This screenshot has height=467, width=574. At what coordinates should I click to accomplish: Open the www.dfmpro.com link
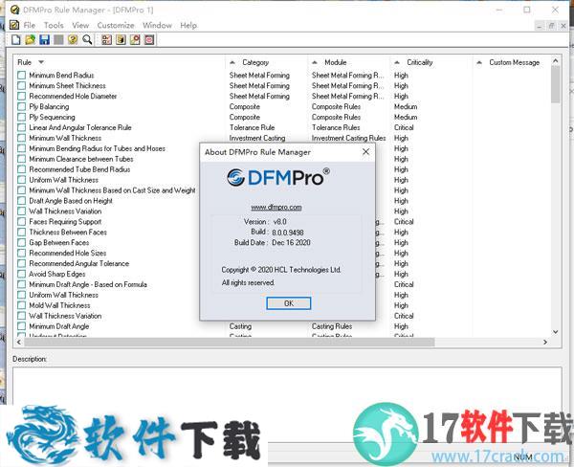[x=276, y=208]
